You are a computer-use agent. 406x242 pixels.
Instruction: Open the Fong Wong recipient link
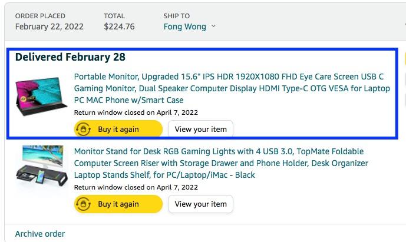pyautogui.click(x=184, y=26)
